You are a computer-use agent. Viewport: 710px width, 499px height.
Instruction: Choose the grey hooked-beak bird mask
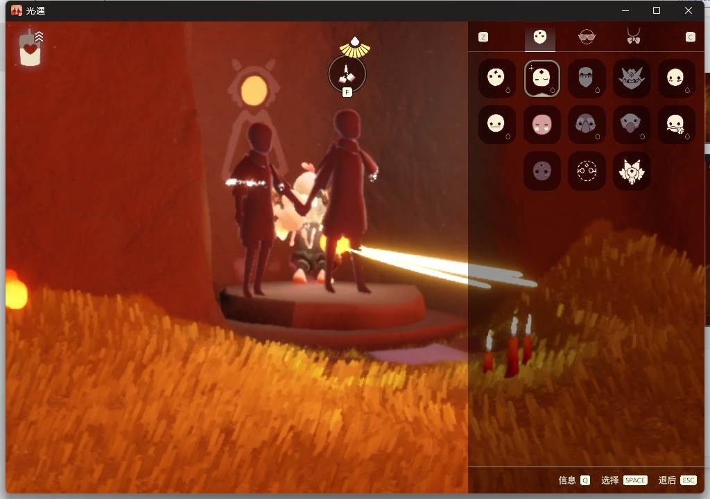[631, 125]
